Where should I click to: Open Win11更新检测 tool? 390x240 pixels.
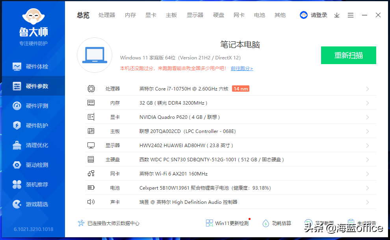[x=228, y=223]
